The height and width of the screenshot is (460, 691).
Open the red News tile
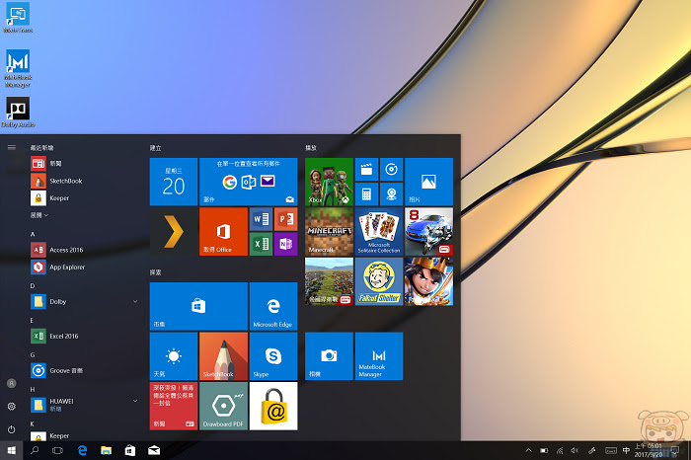pos(174,406)
